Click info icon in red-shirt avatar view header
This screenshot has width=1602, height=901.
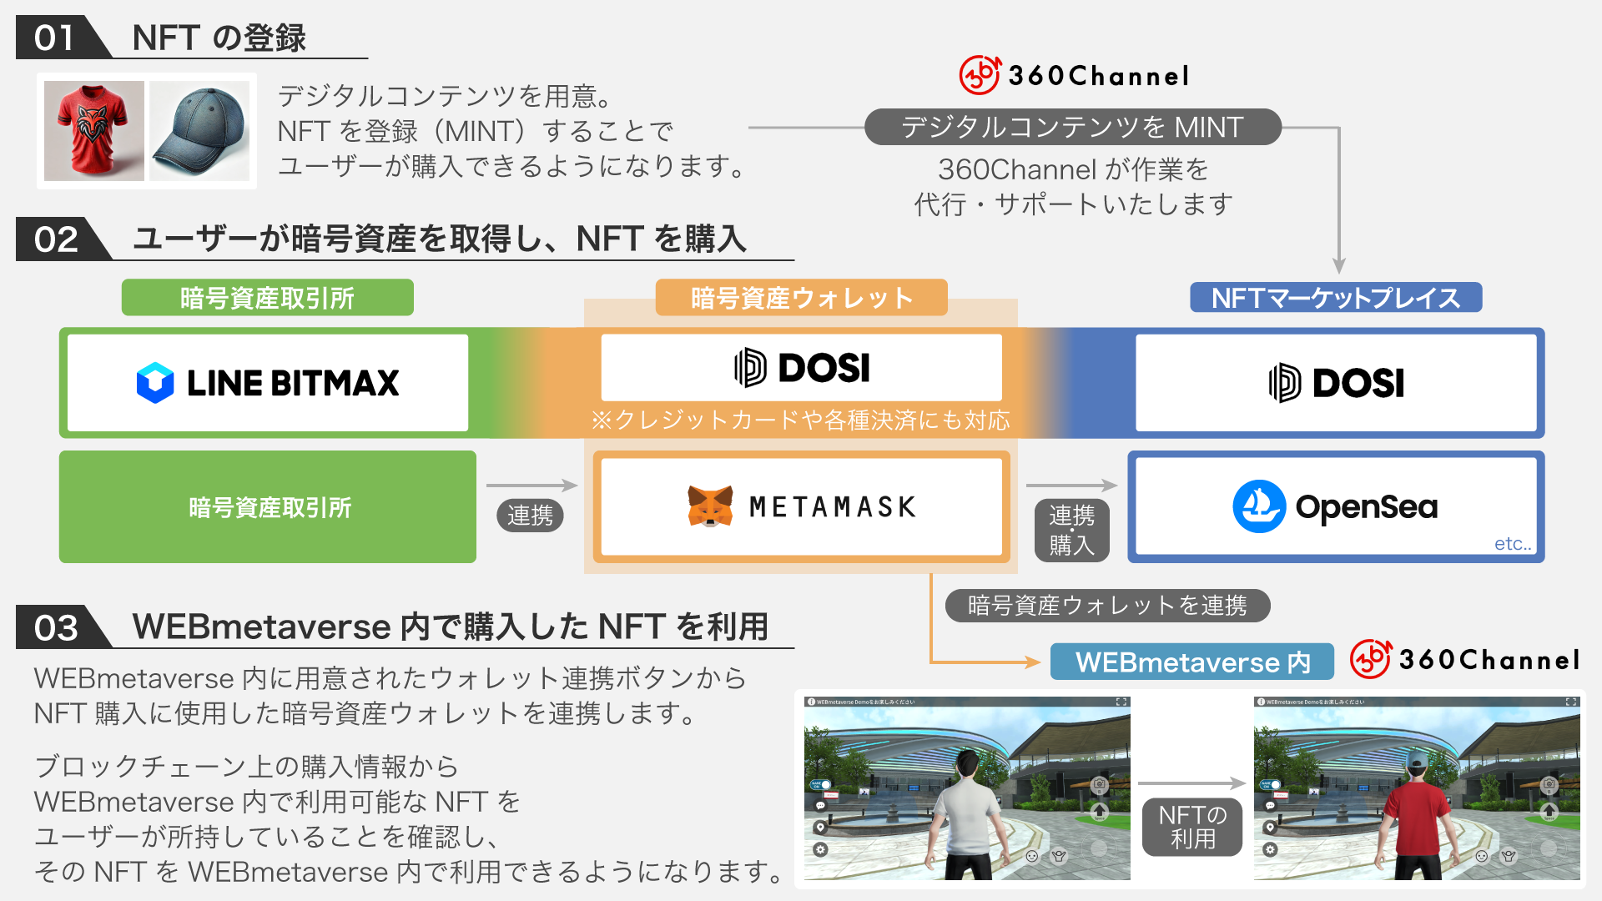tap(1261, 702)
